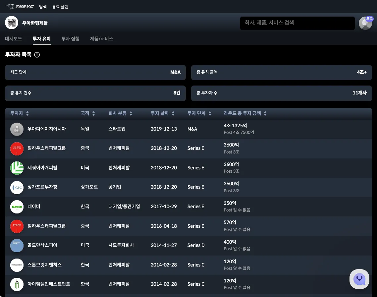Click the date 2019-12-13
377x297 pixels.
164,129
